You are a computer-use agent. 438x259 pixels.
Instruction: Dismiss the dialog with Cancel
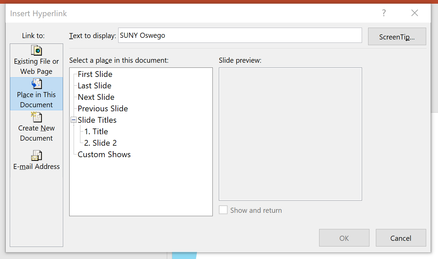(401, 238)
